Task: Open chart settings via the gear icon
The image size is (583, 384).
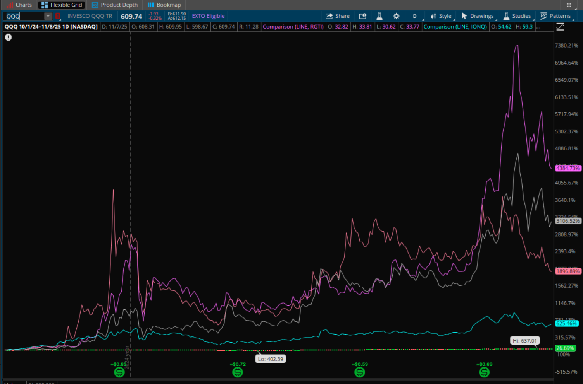Action: 396,16
